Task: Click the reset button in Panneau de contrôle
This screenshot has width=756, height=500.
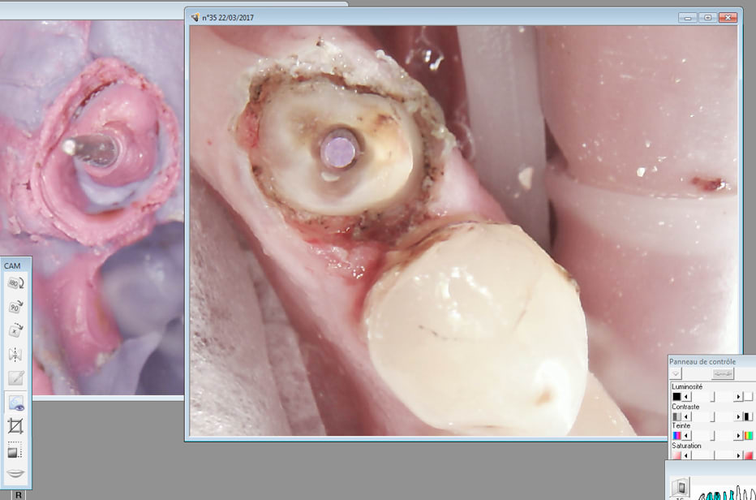Action: pos(723,373)
